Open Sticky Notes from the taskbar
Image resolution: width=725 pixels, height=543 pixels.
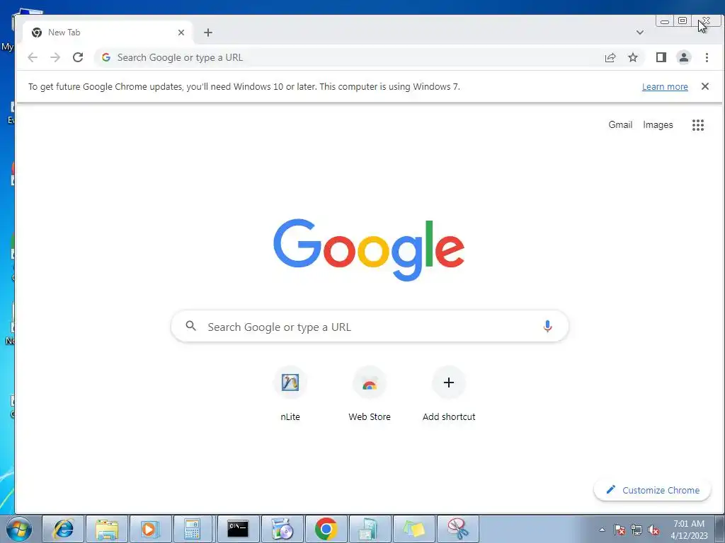(413, 529)
